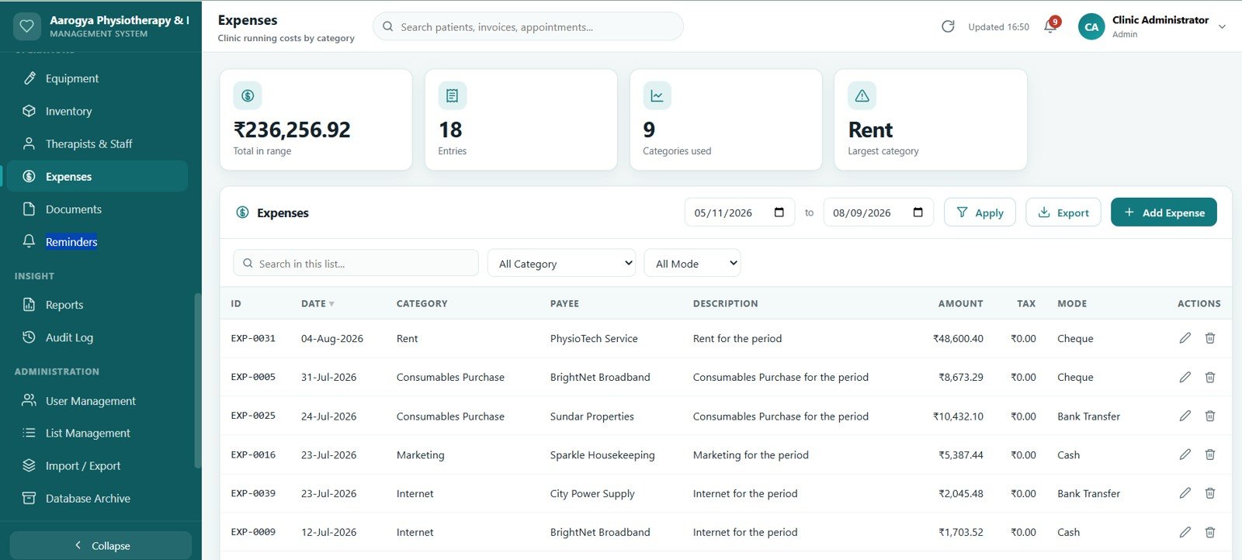This screenshot has height=560, width=1242.
Task: Click payee Sundar Properties
Action: coord(592,416)
